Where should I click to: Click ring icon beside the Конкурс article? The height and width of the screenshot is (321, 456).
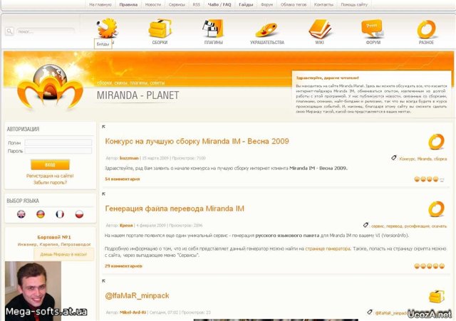(436, 142)
